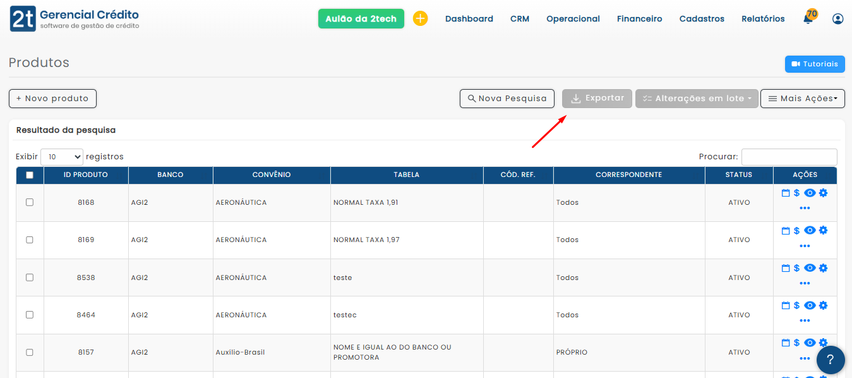Open the Financeiro menu
Viewport: 852px width, 378px height.
[639, 19]
